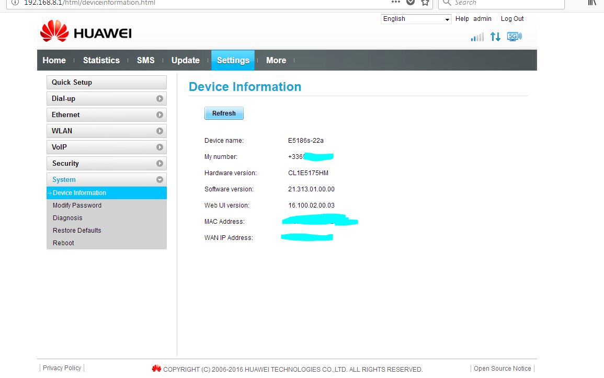
Task: Click the Refresh button
Action: (224, 113)
